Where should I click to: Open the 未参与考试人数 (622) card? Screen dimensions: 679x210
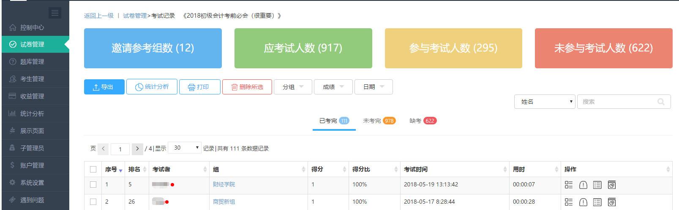click(604, 48)
